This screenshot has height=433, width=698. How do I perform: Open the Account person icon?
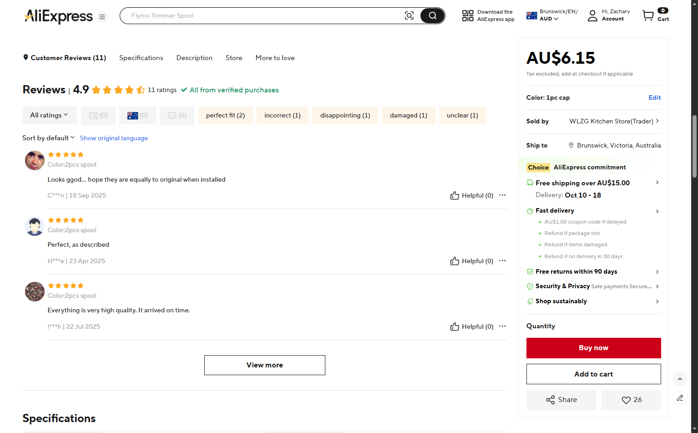pyautogui.click(x=592, y=15)
